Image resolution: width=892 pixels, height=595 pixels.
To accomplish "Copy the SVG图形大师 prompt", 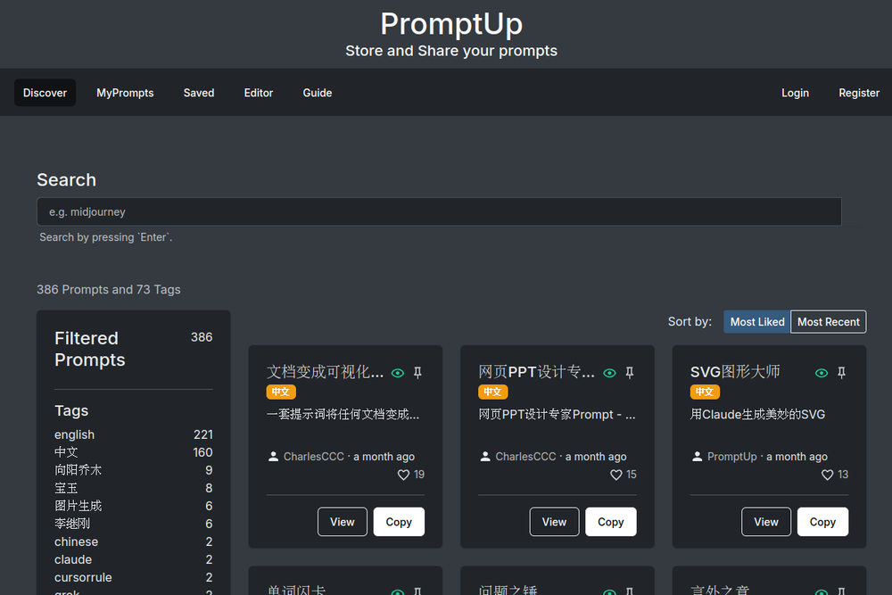I will (822, 522).
